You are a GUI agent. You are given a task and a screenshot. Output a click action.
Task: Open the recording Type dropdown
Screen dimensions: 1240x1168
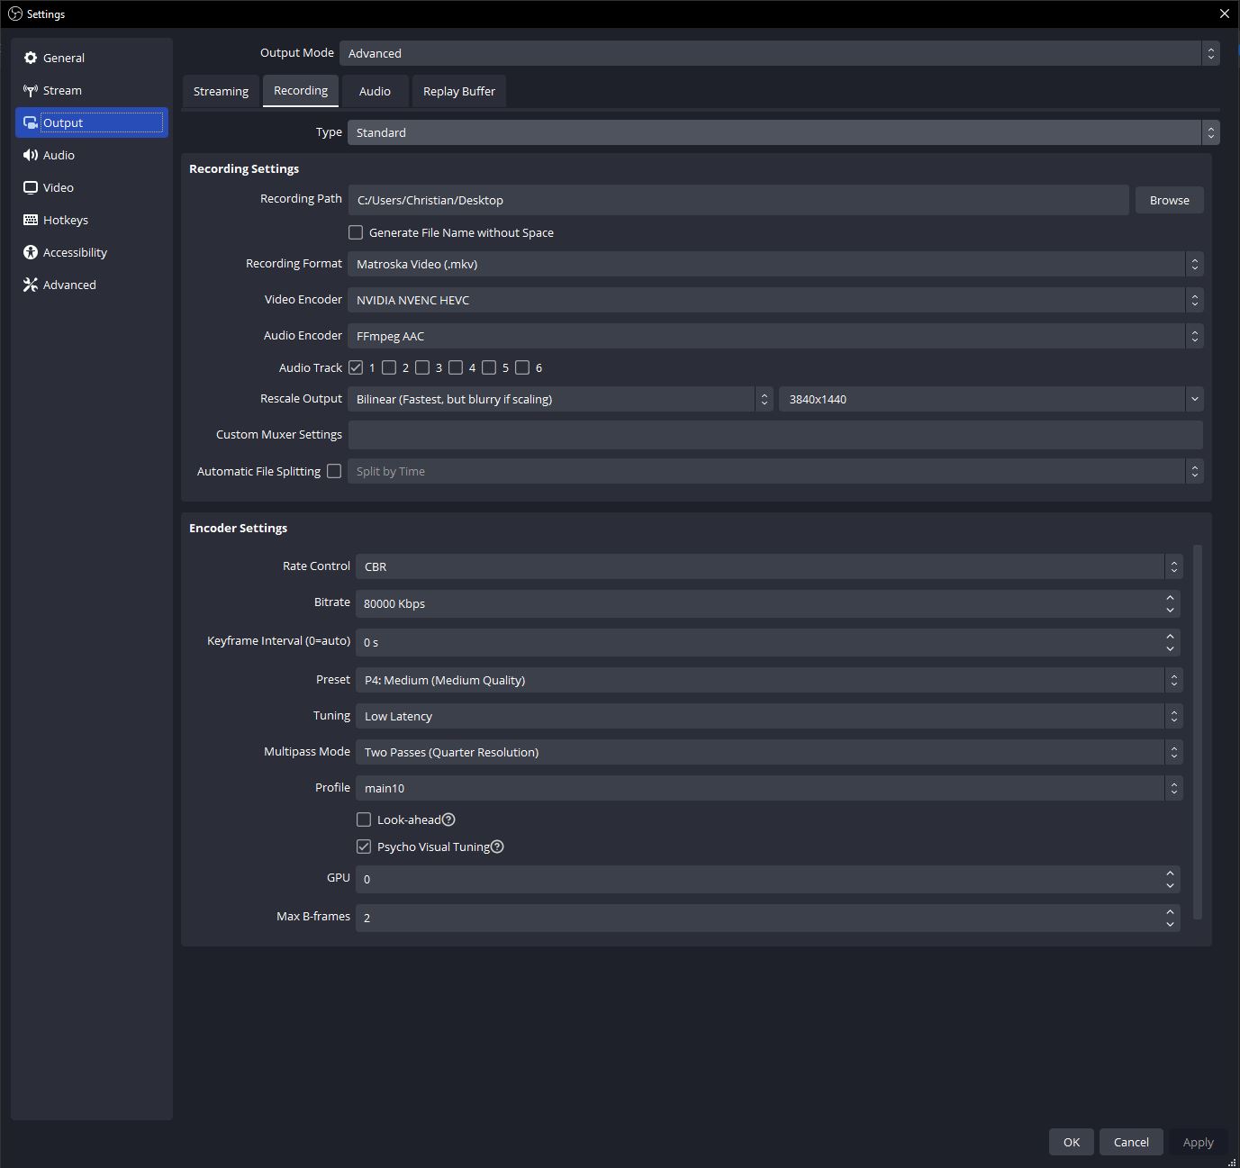point(783,132)
